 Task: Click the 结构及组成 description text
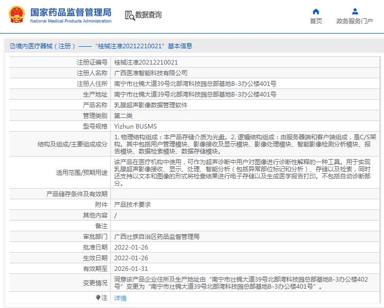245,144
